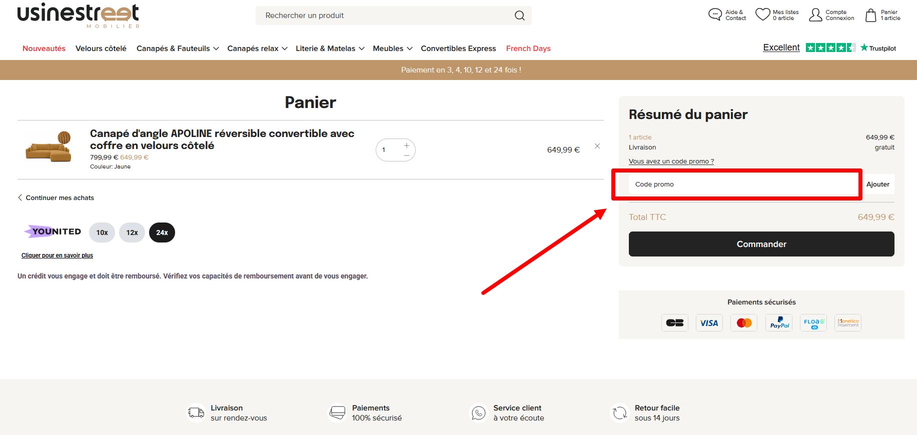Viewport: 917px width, 435px height.
Task: Expand the Meubles menu
Action: tap(393, 48)
